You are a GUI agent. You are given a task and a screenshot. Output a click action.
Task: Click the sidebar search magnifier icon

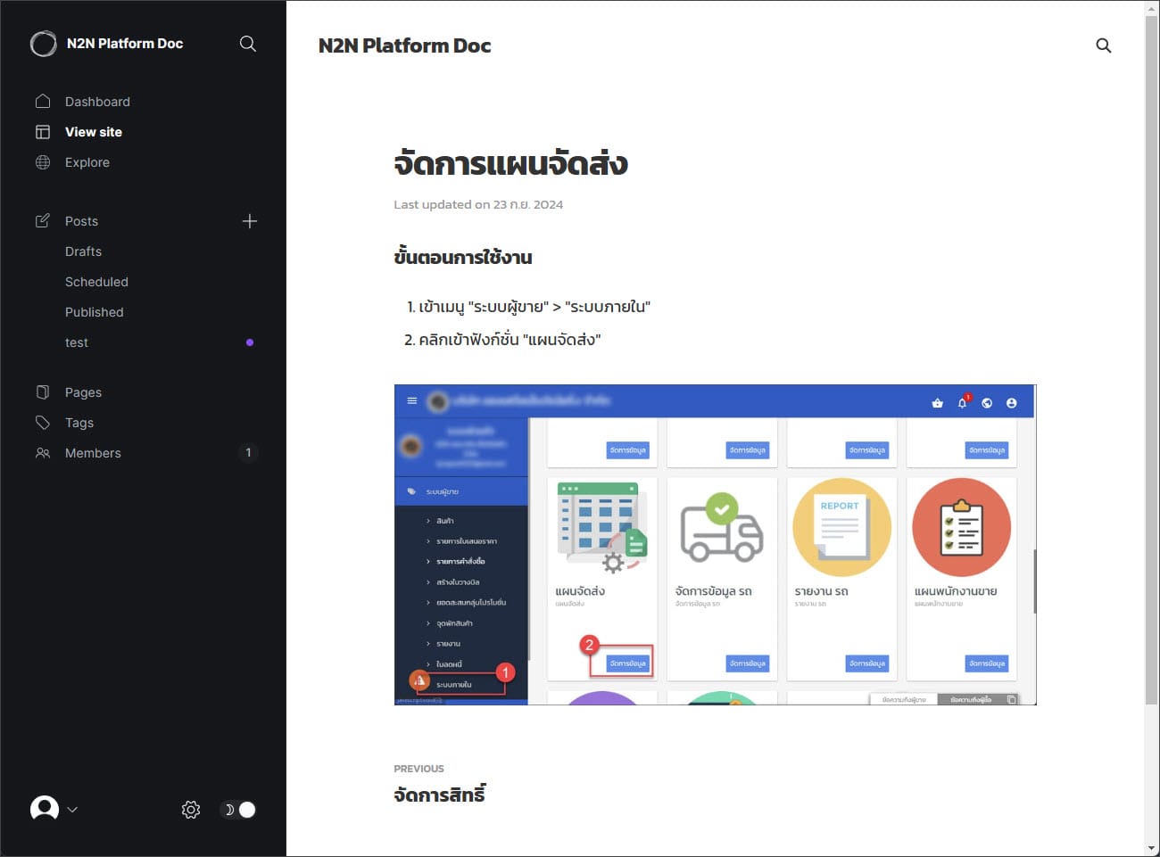(248, 44)
